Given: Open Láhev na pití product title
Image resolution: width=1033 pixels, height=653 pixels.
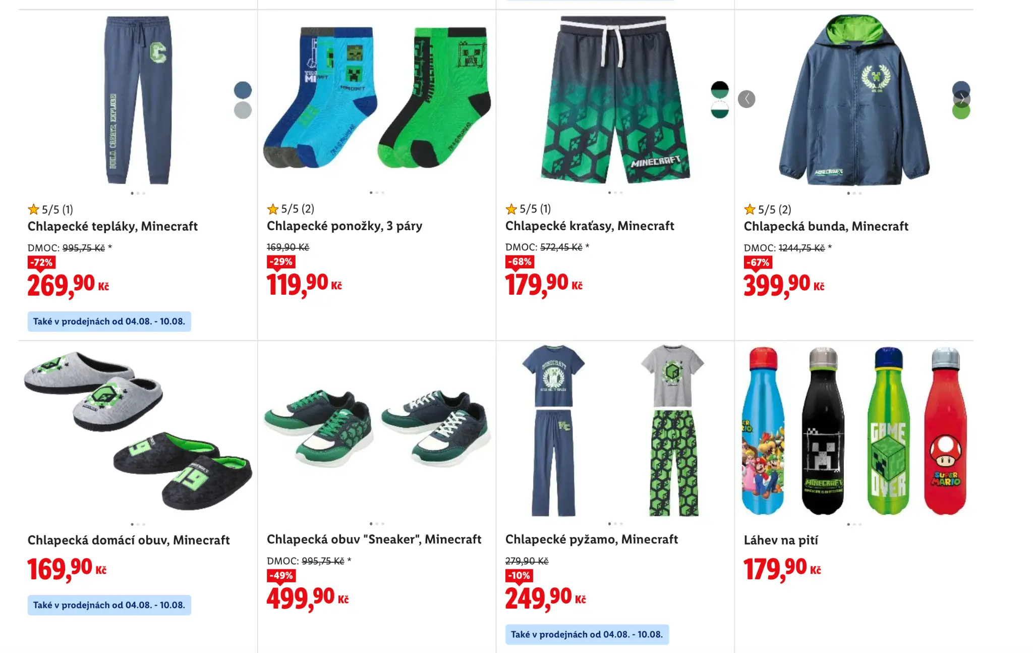Looking at the screenshot, I should 781,540.
